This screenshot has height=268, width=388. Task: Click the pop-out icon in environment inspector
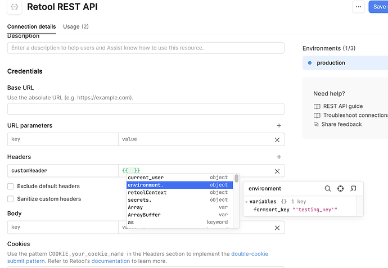[353, 189]
